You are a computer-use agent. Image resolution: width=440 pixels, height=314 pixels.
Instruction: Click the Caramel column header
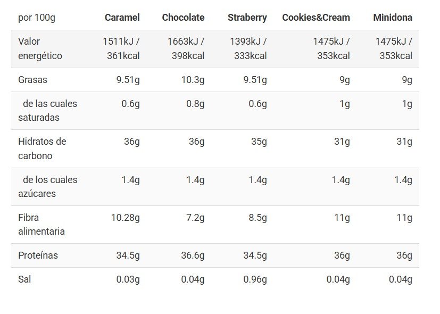122,18
